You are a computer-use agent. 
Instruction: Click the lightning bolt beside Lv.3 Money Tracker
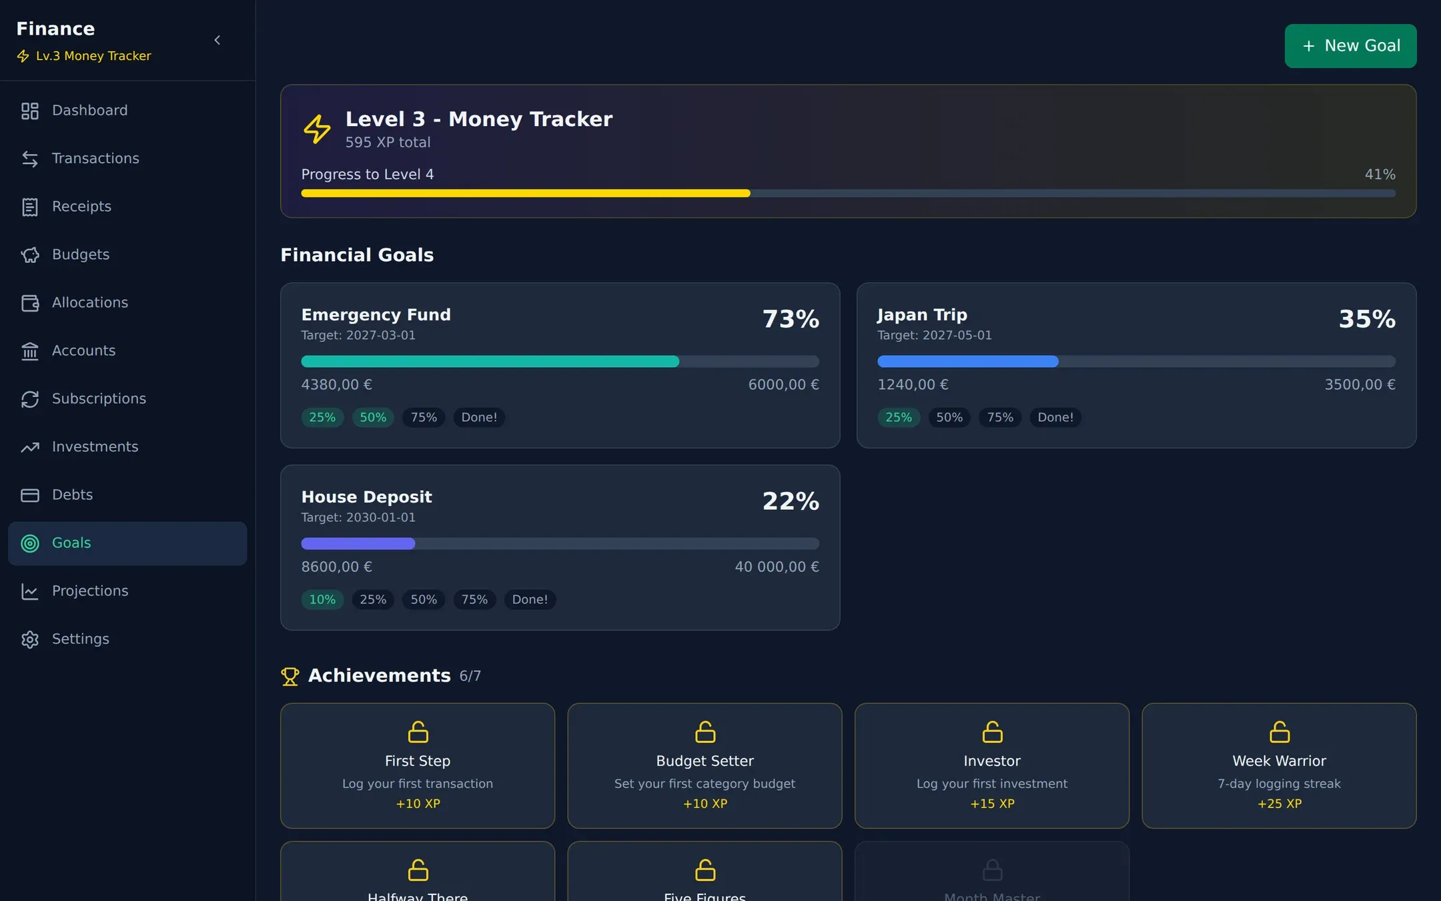click(x=23, y=56)
